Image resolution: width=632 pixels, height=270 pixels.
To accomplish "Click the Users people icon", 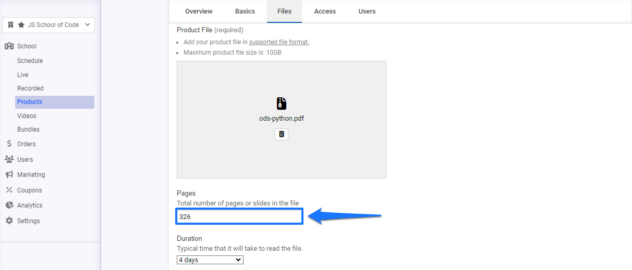I will (9, 159).
